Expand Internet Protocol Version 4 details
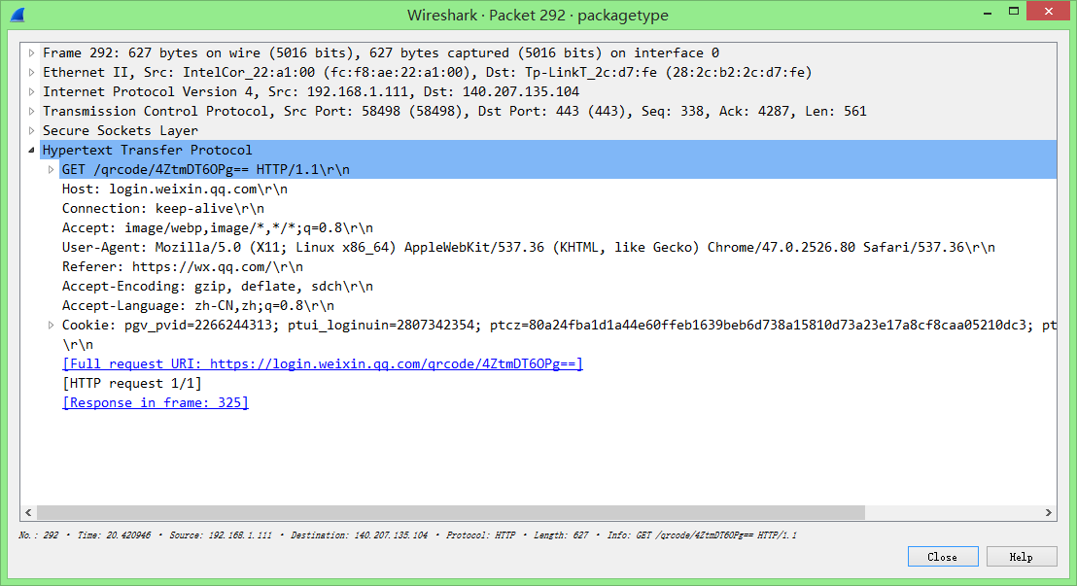 pyautogui.click(x=32, y=91)
